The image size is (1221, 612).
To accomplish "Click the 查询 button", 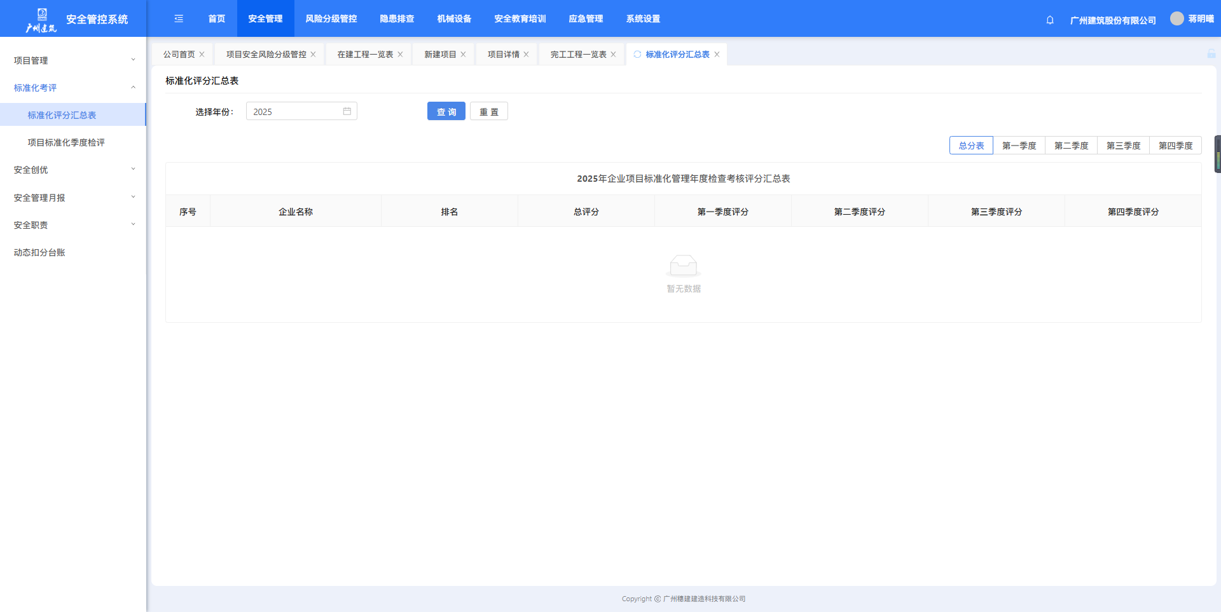I will pyautogui.click(x=446, y=111).
